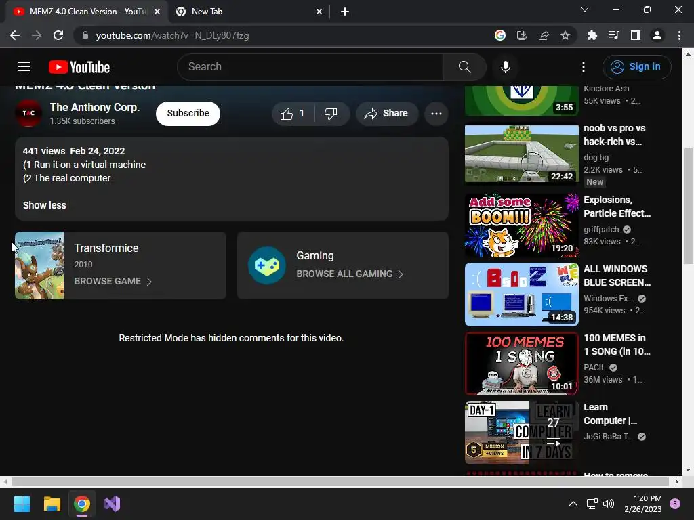The image size is (694, 520).
Task: Open ALL WINDOWS BLUE SCREEN thumbnail
Action: 522,295
